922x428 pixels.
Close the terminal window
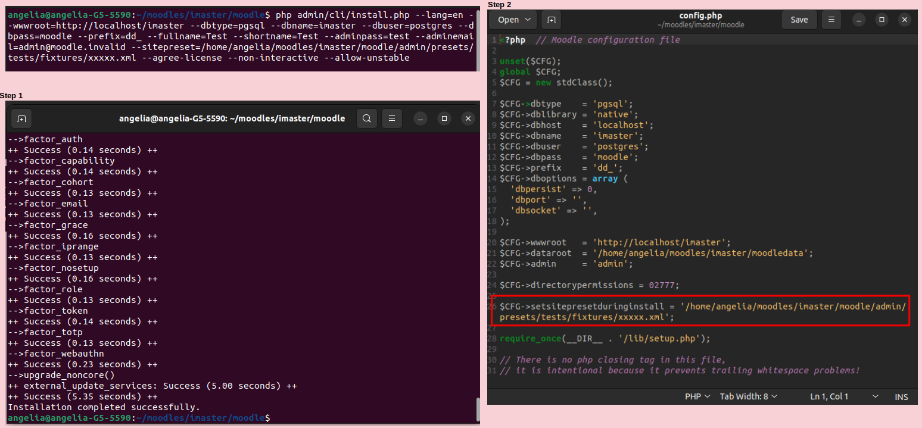coord(468,118)
